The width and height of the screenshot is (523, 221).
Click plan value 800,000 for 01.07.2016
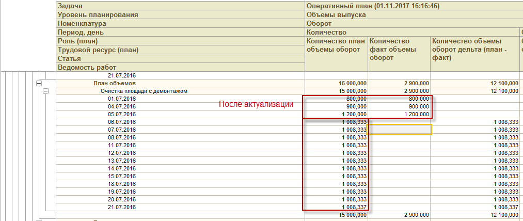(x=357, y=99)
